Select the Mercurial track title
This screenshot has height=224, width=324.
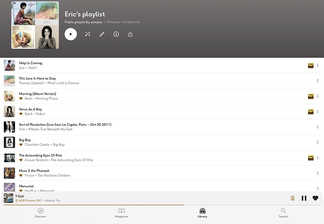26,186
